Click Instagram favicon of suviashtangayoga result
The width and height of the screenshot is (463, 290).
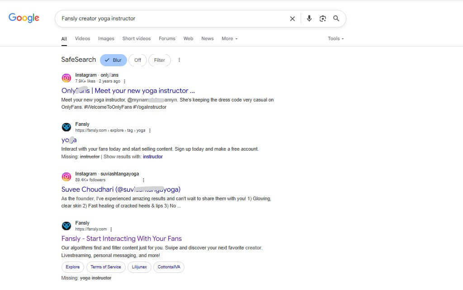point(66,177)
